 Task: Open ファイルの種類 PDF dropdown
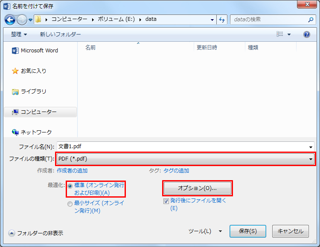185,159
